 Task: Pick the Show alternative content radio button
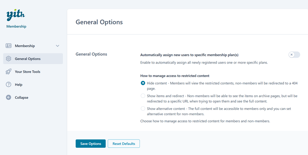pyautogui.click(x=143, y=108)
